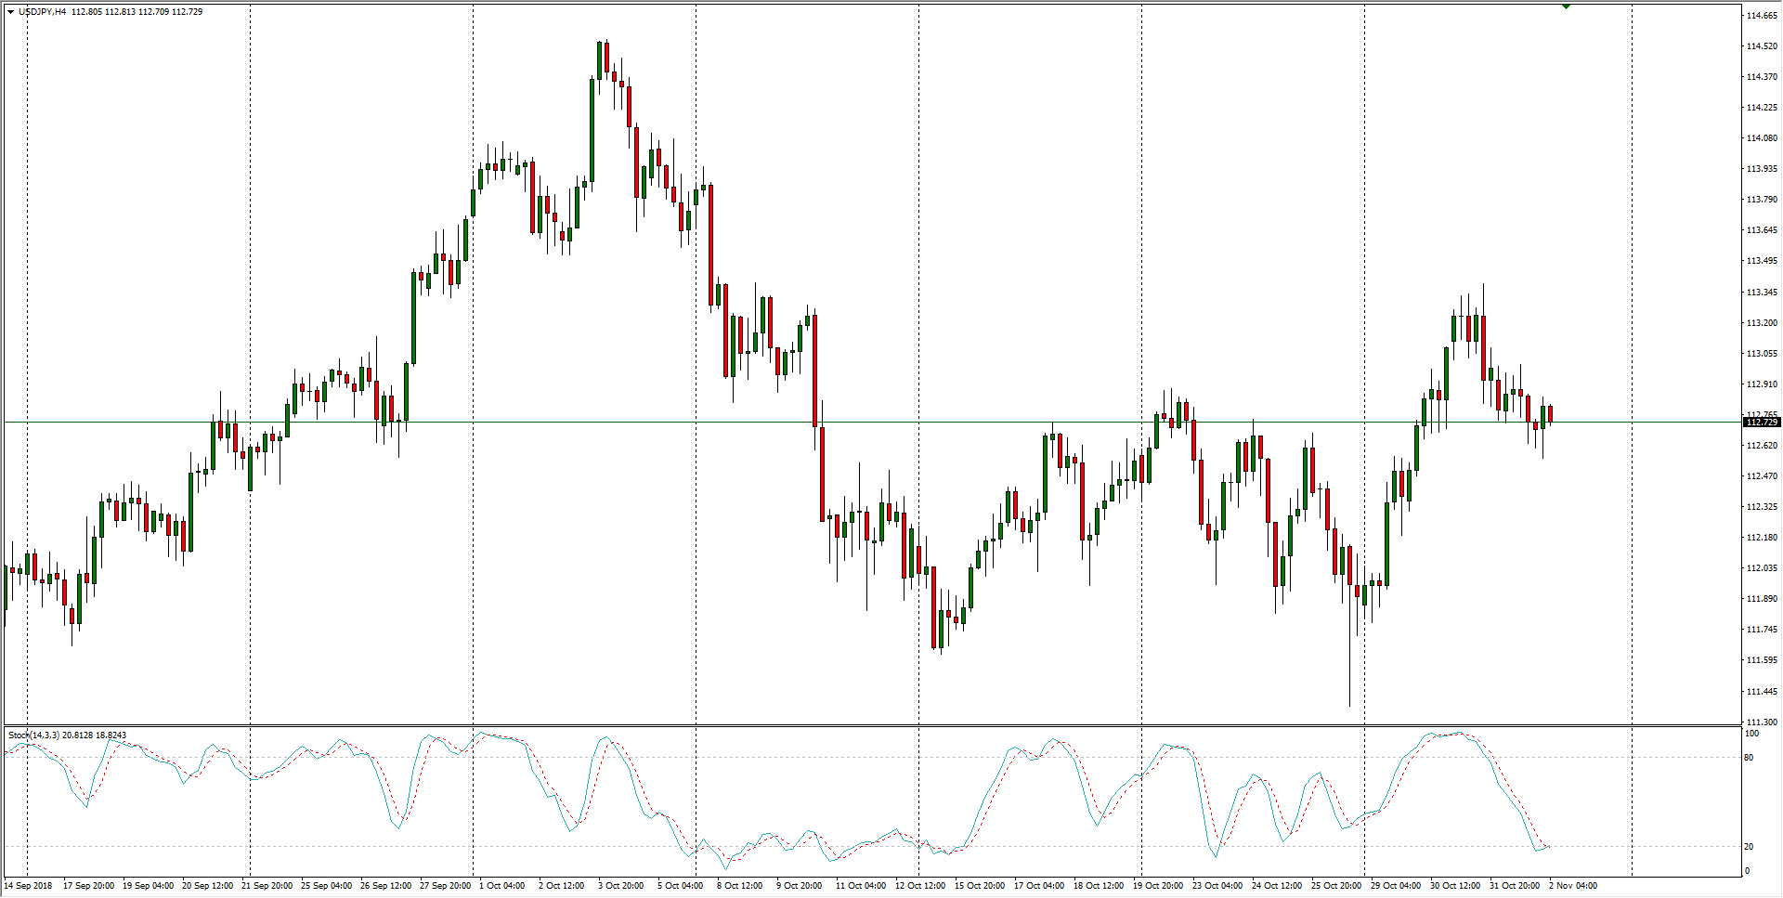This screenshot has width=1783, height=898.
Task: Click the 14 Sep 2018 date label
Action: pos(29,885)
